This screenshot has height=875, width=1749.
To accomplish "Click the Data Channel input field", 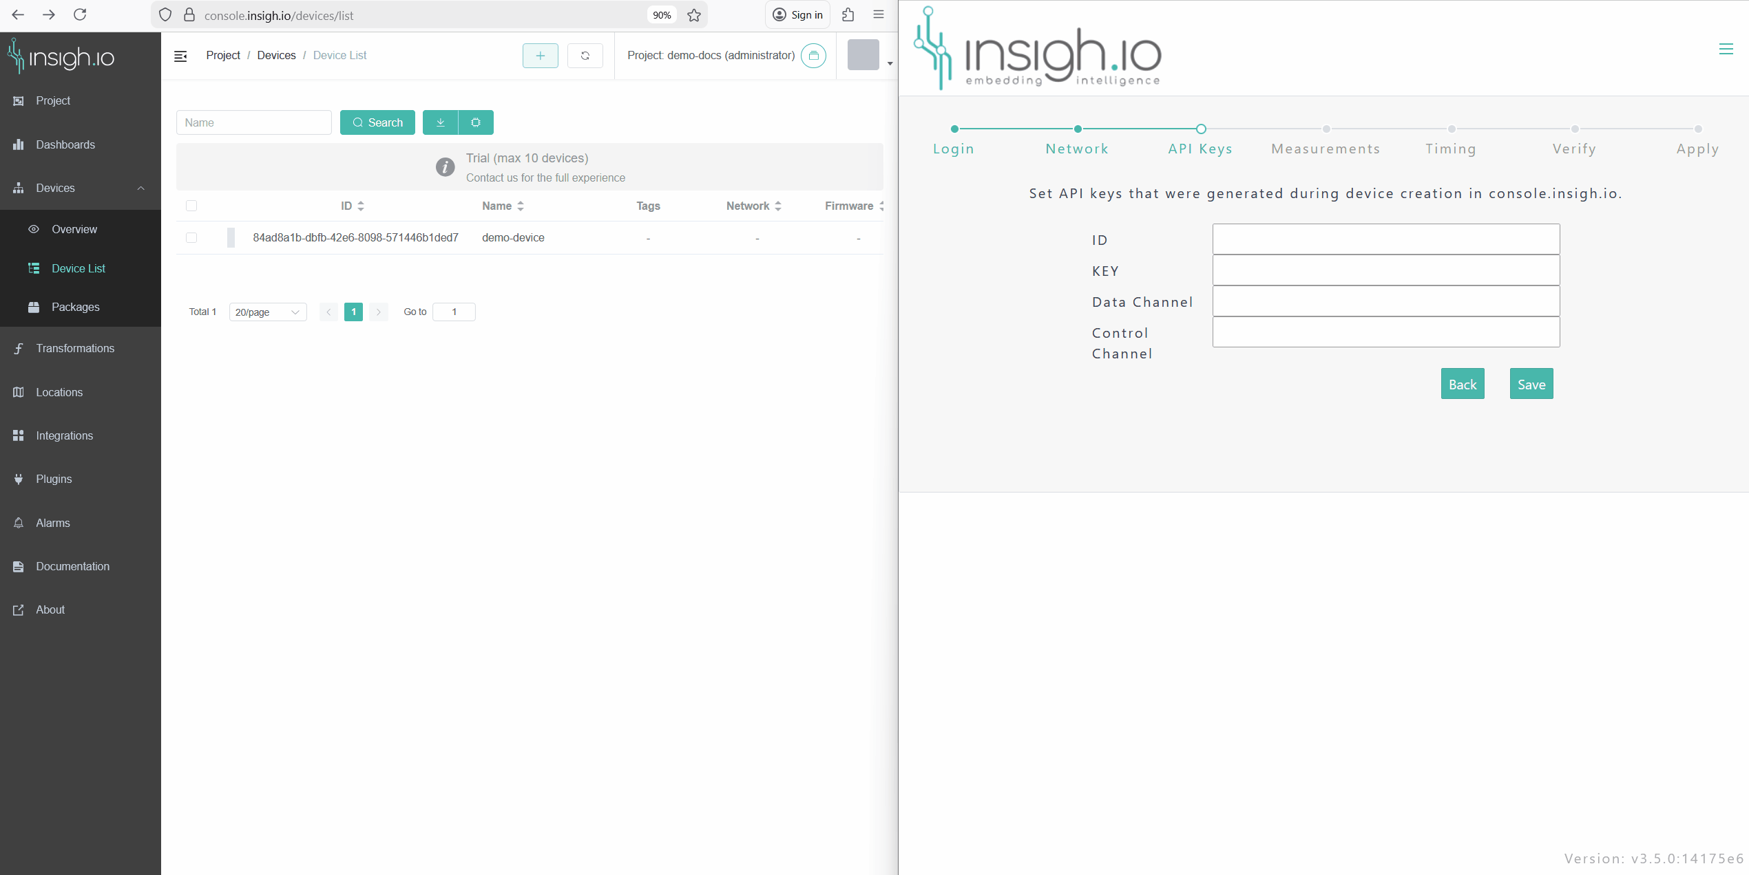I will 1385,301.
